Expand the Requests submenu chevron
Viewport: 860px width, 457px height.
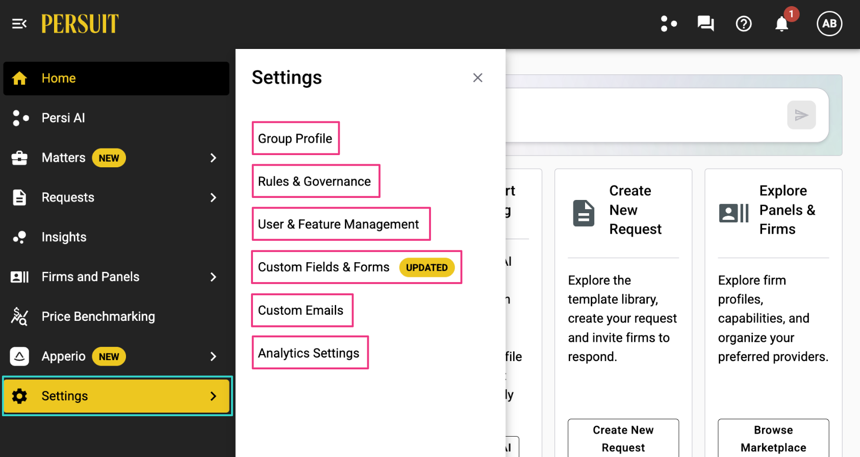coord(213,197)
